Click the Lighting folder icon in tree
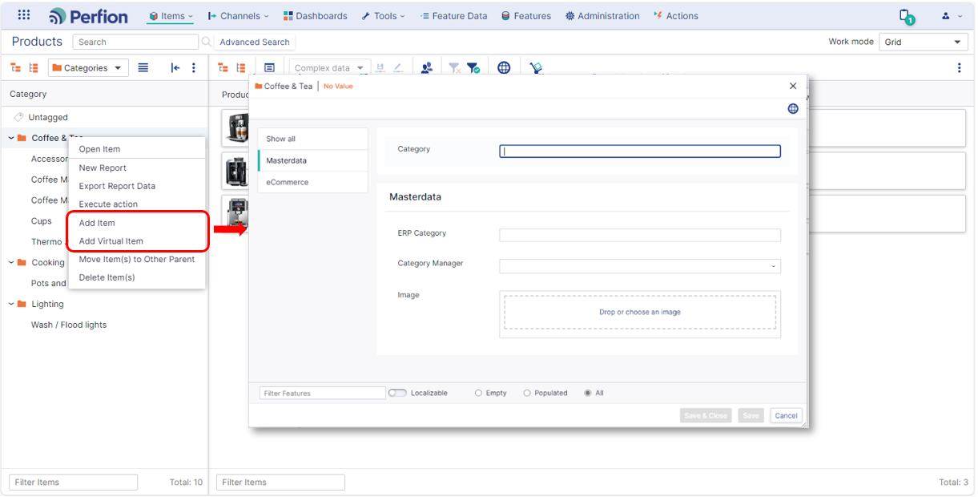The height and width of the screenshot is (497, 978). point(22,304)
